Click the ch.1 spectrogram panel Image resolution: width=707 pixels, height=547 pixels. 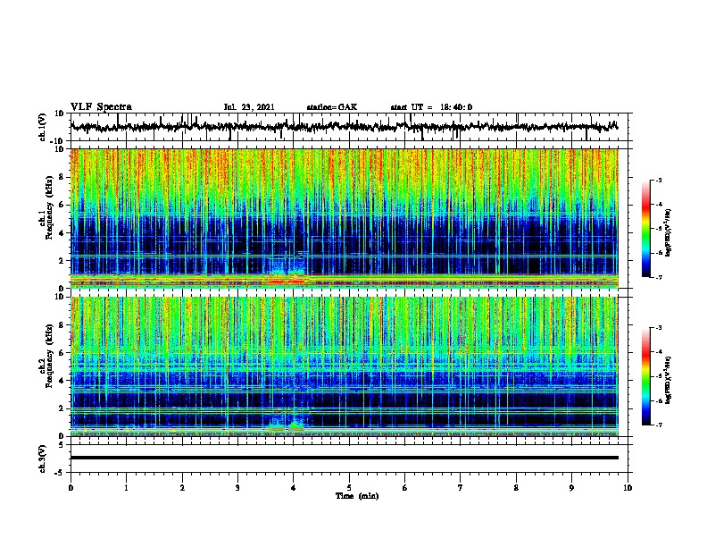pyautogui.click(x=344, y=218)
